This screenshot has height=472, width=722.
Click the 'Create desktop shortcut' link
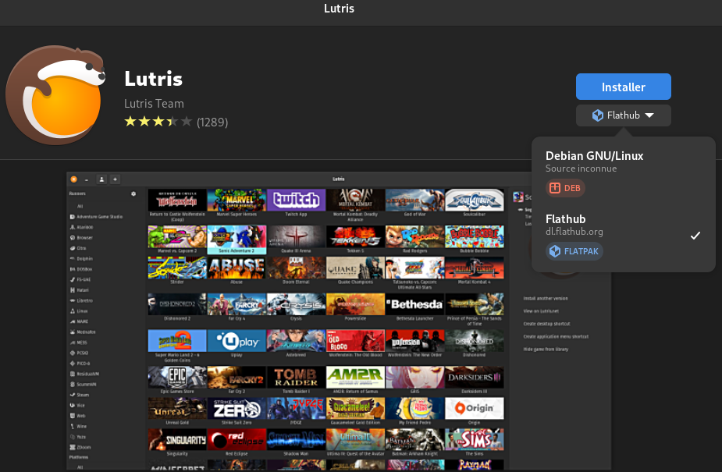coord(546,324)
